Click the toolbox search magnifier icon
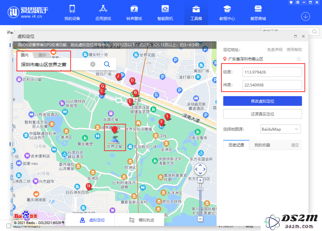This screenshot has height=231, width=322. [315, 31]
